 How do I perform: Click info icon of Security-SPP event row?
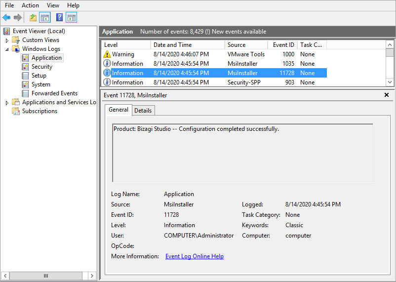coord(107,82)
